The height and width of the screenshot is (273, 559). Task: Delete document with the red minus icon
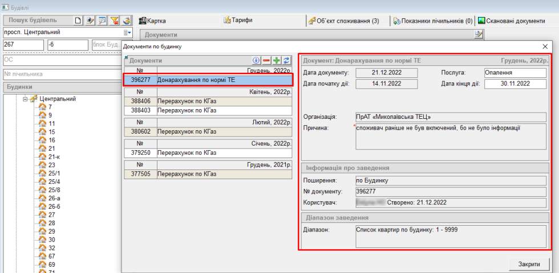[266, 60]
